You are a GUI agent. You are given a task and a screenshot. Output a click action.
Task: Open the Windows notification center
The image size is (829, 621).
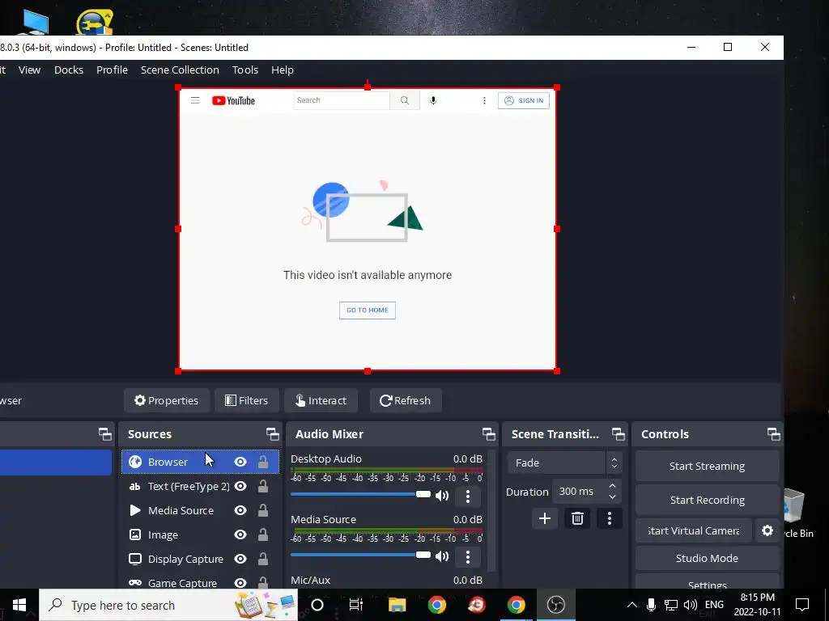pyautogui.click(x=802, y=605)
